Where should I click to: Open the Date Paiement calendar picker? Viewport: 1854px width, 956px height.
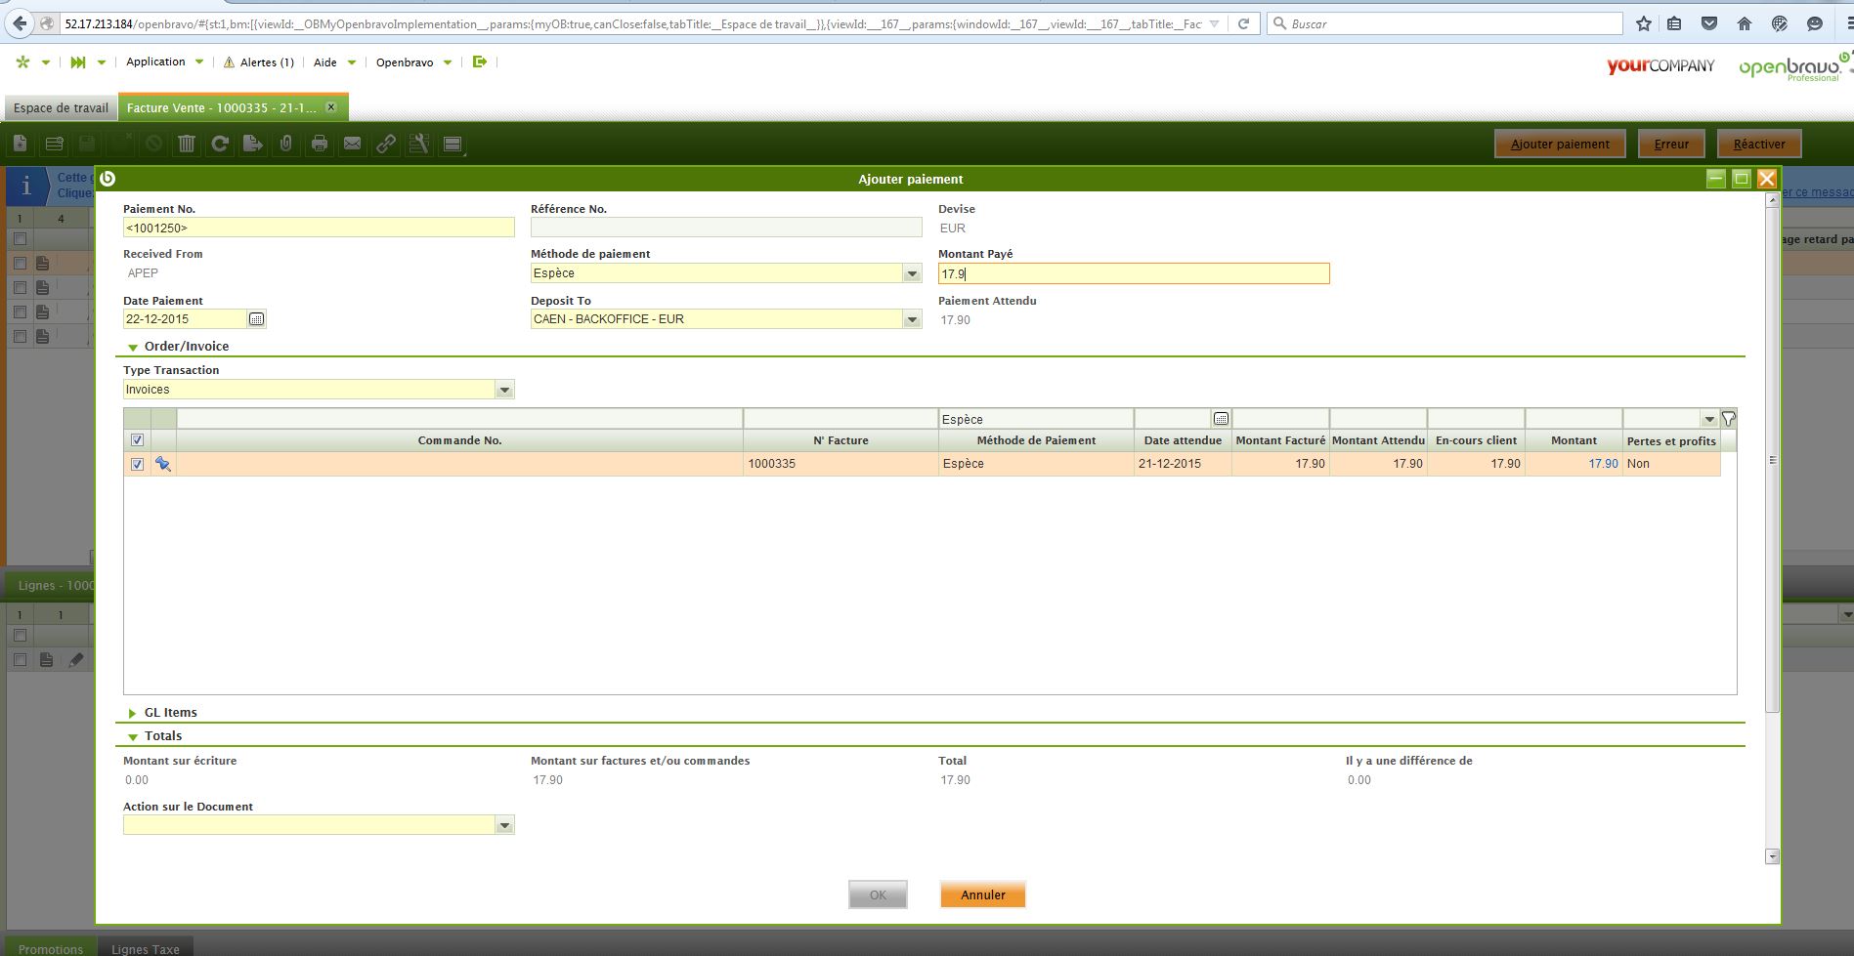(256, 319)
